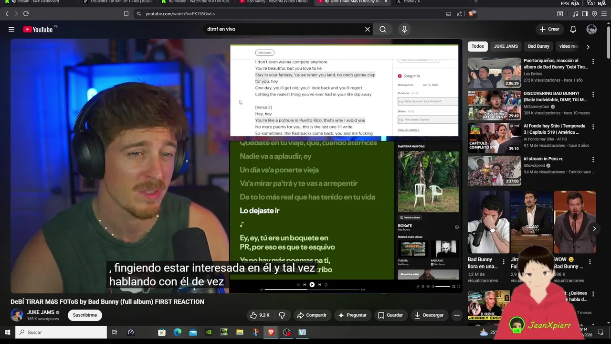Bookmark this page in the address bar
The height and width of the screenshot is (344, 611).
pos(126,14)
